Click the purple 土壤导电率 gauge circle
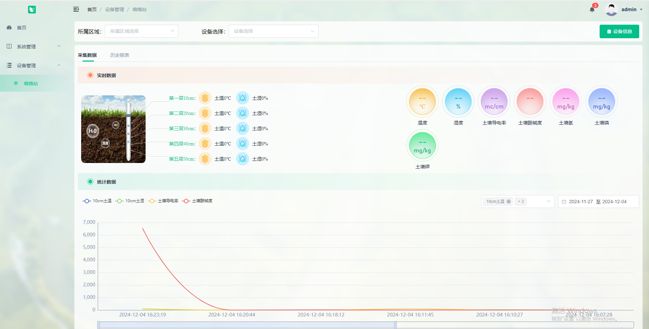The height and width of the screenshot is (329, 649). pyautogui.click(x=494, y=101)
